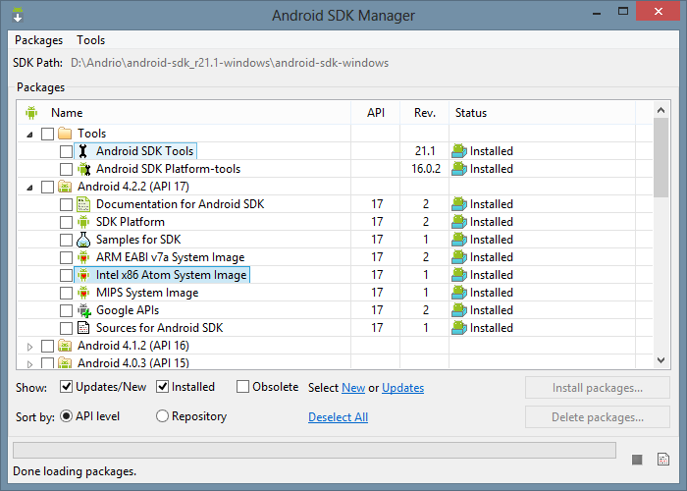This screenshot has height=491, width=687.
Task: Click the SDK Platform android icon
Action: coord(83,222)
